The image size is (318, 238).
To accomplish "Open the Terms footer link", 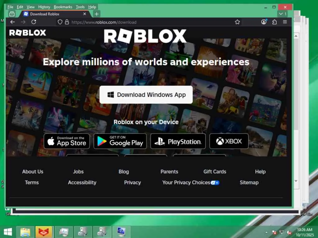I will pyautogui.click(x=32, y=183).
